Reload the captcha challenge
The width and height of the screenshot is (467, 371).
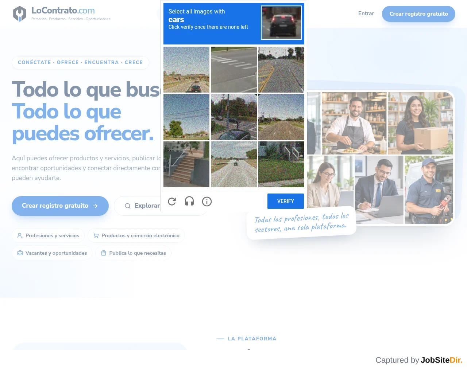point(172,201)
